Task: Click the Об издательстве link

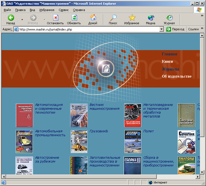Action: click(177, 76)
